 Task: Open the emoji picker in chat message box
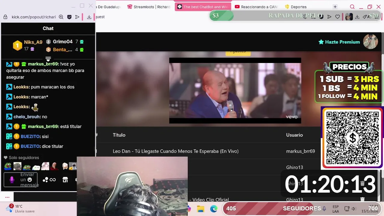coord(29,180)
